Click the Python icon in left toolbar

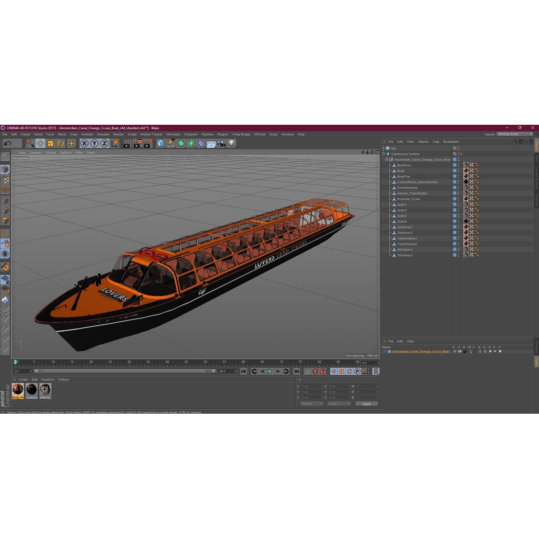coord(5,300)
